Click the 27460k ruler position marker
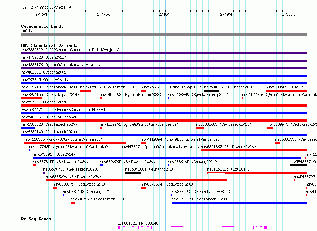Viewport: 317px width, 231px height. tap(42, 14)
